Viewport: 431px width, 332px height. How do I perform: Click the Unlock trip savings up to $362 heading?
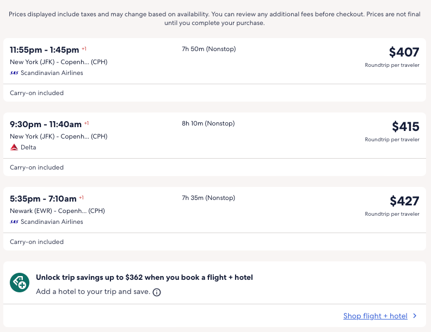[x=144, y=278]
